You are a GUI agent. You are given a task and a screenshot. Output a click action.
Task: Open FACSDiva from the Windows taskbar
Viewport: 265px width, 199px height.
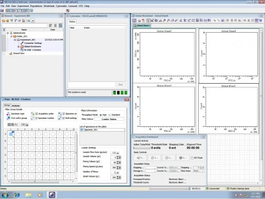coord(52,195)
